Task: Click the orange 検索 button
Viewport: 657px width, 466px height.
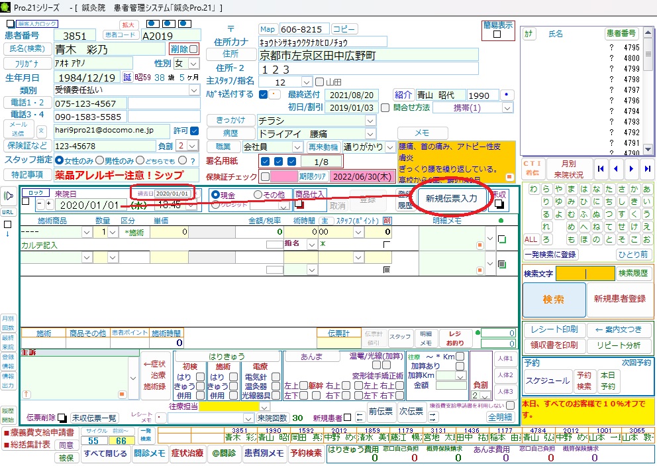Action: pos(554,300)
